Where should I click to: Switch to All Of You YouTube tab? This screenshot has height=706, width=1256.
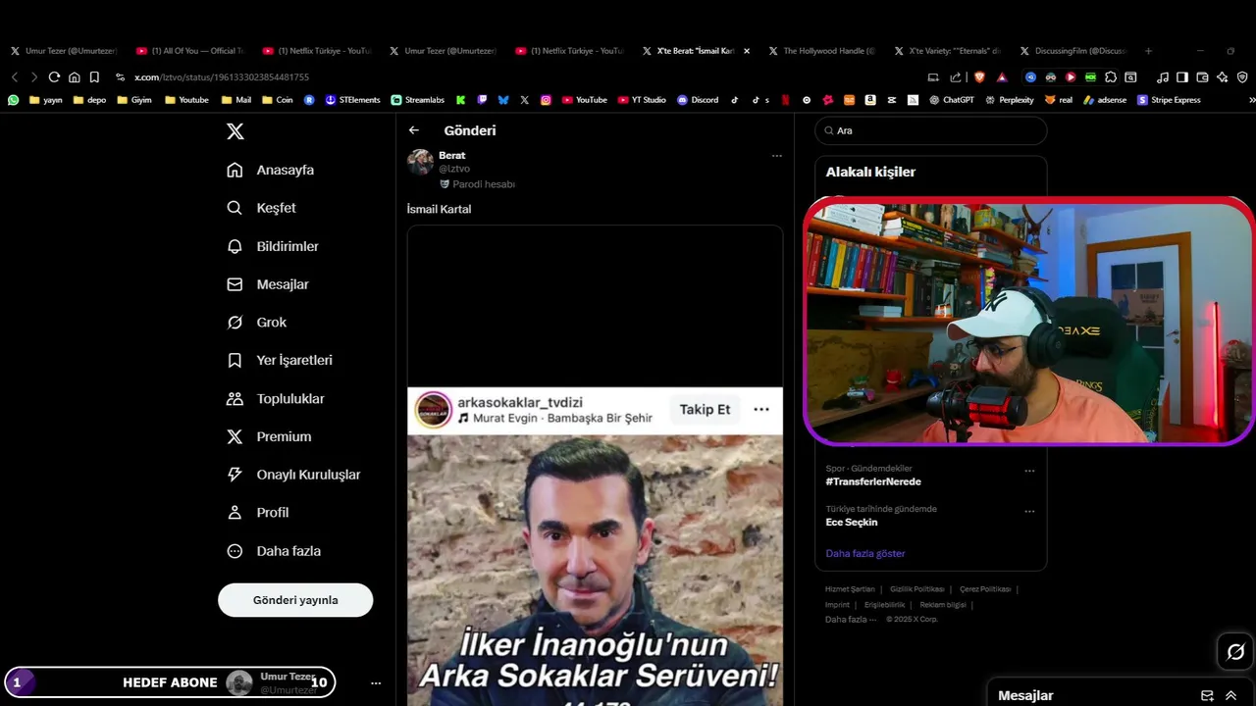(x=189, y=51)
